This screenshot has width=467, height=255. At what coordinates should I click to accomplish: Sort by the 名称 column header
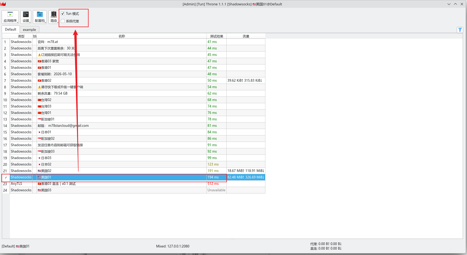[122, 36]
